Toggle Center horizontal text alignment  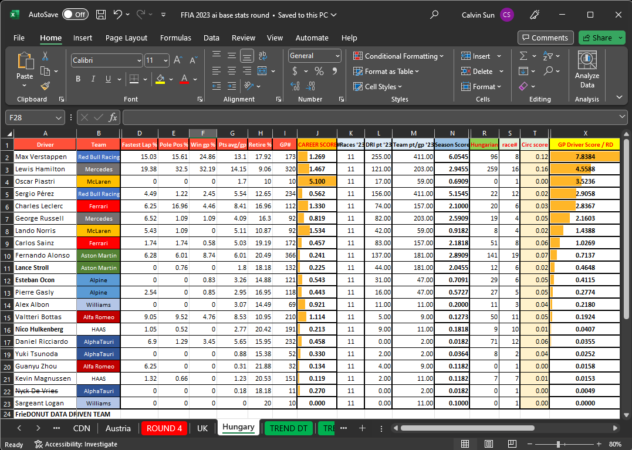click(x=232, y=71)
